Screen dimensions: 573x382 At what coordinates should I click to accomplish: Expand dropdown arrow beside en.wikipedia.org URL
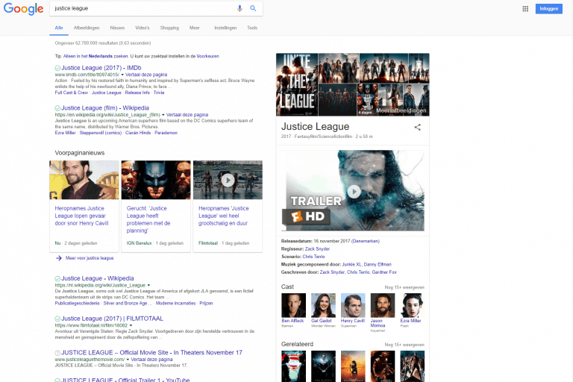coord(163,115)
